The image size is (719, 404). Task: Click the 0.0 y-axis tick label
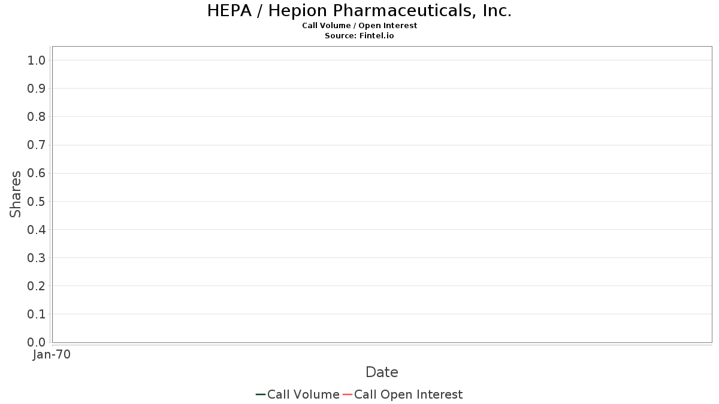tap(37, 342)
